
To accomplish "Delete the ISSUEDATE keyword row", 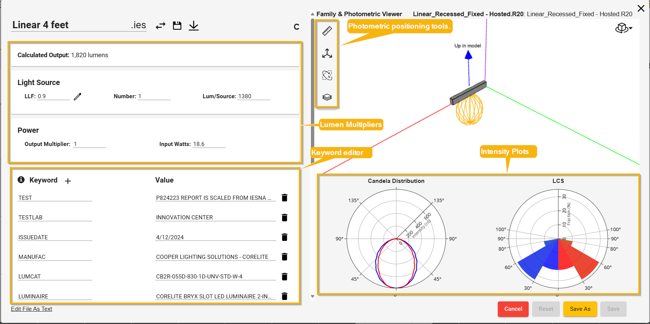I will tap(284, 237).
